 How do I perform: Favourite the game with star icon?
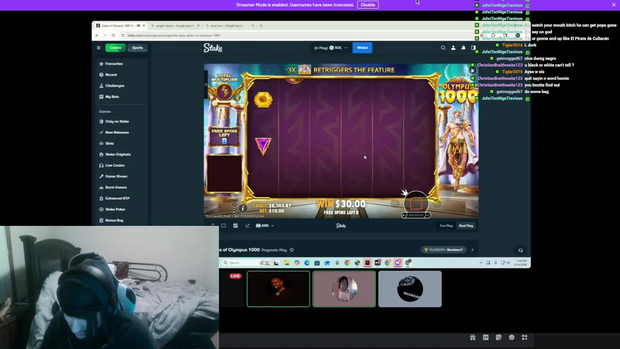pyautogui.click(x=292, y=250)
